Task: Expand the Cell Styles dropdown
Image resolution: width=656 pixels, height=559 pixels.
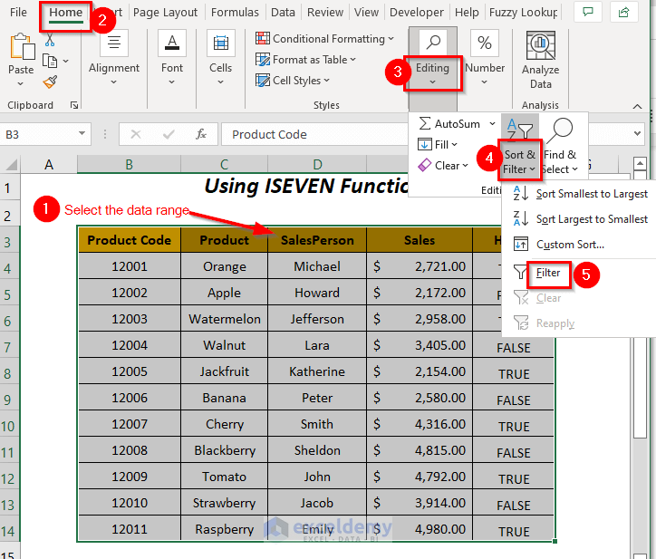Action: [327, 81]
